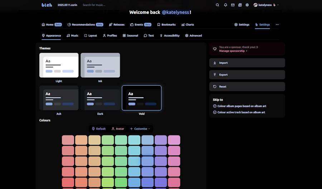Screen dimensions: 322x189
Task: Select the Void theme
Action: (142, 98)
